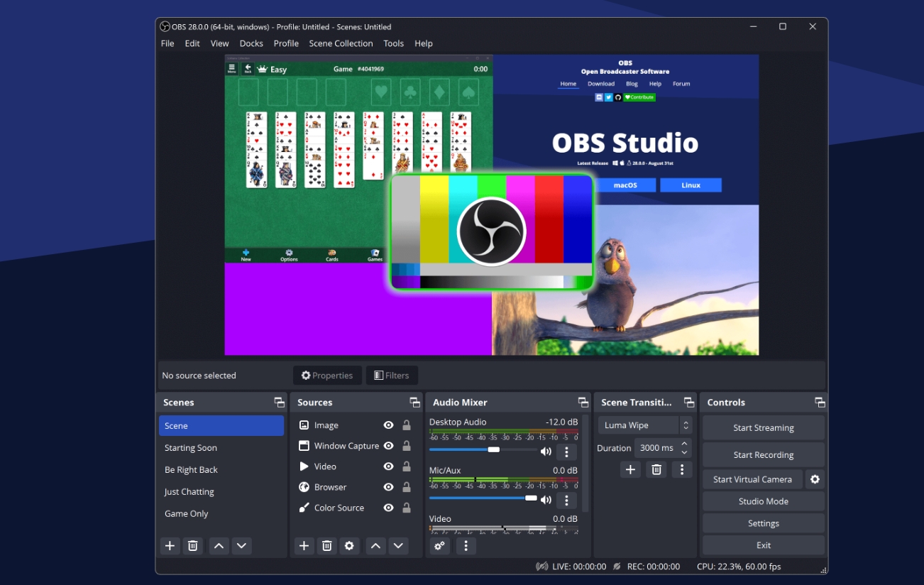Float the Audio Mixer dock
The height and width of the screenshot is (585, 924).
point(583,403)
